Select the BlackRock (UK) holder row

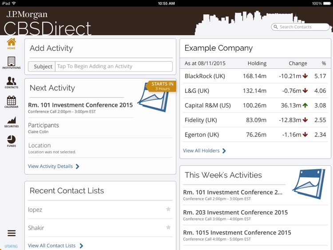(255, 76)
